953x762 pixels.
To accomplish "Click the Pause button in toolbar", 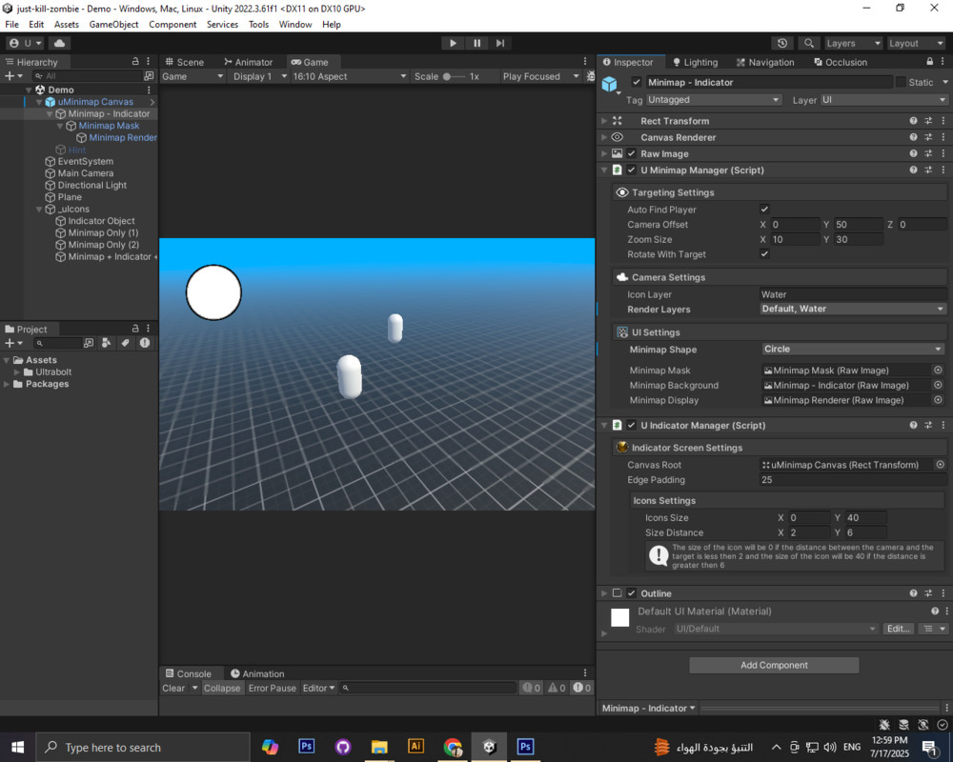I will click(477, 43).
